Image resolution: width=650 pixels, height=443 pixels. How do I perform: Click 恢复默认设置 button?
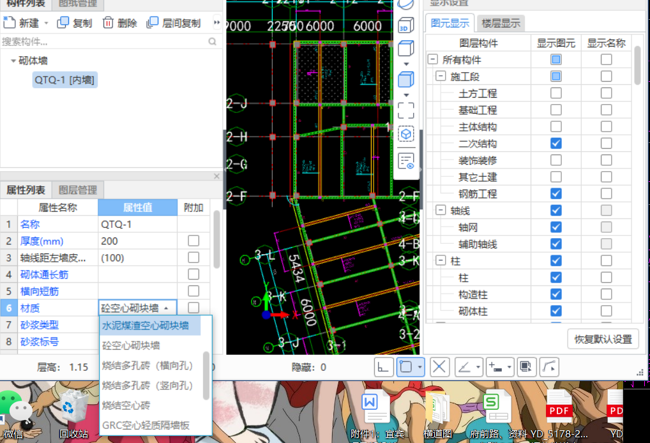click(x=603, y=339)
